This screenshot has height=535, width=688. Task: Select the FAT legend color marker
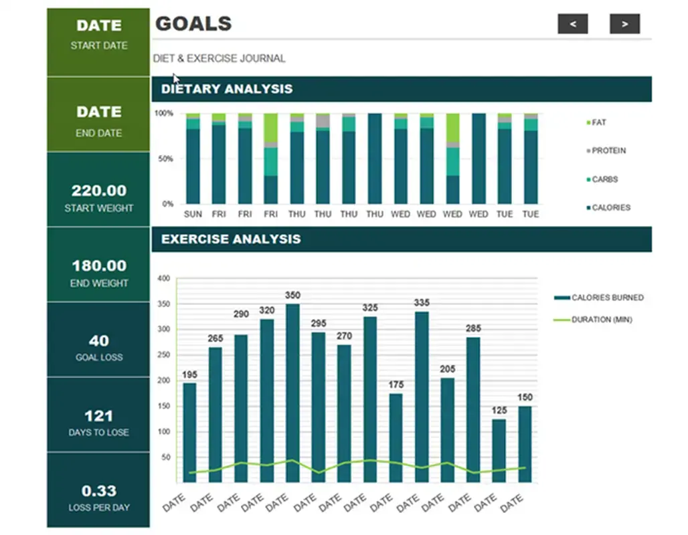coord(588,123)
